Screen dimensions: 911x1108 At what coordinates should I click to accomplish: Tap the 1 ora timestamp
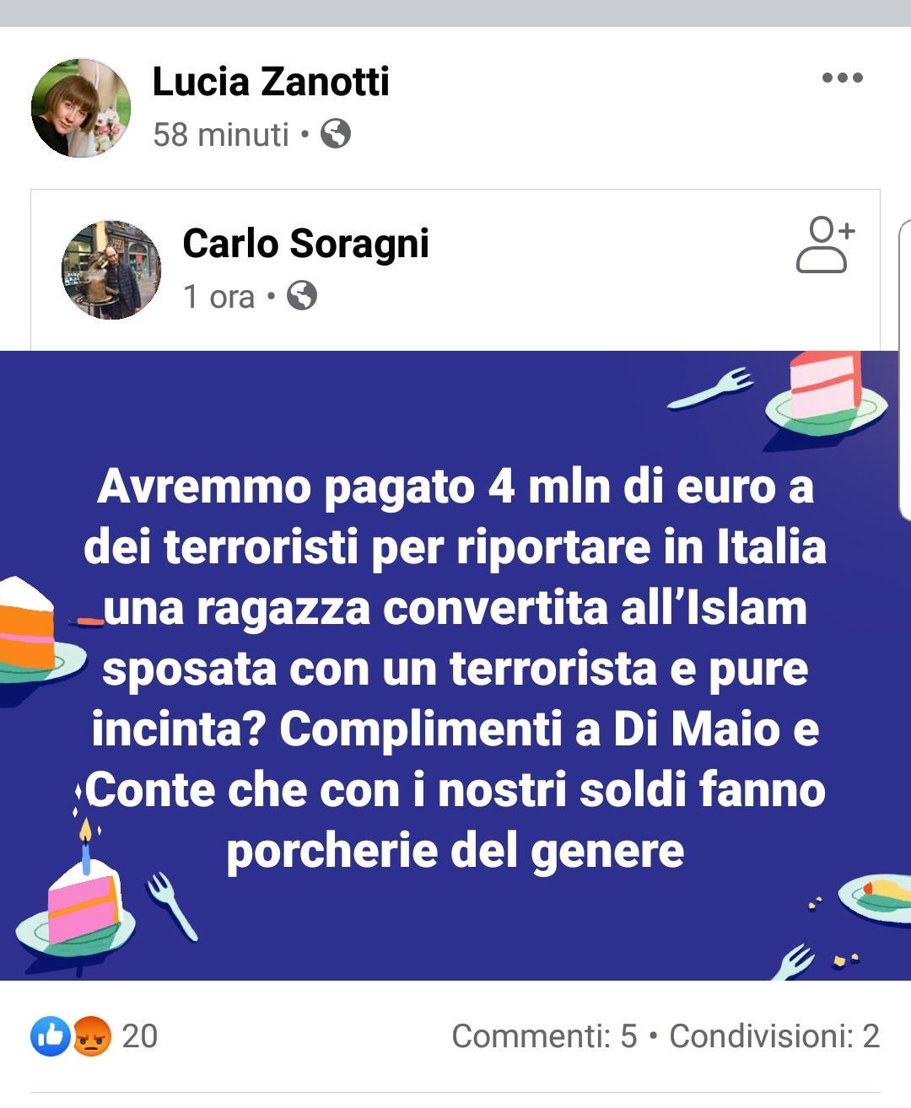point(219,297)
